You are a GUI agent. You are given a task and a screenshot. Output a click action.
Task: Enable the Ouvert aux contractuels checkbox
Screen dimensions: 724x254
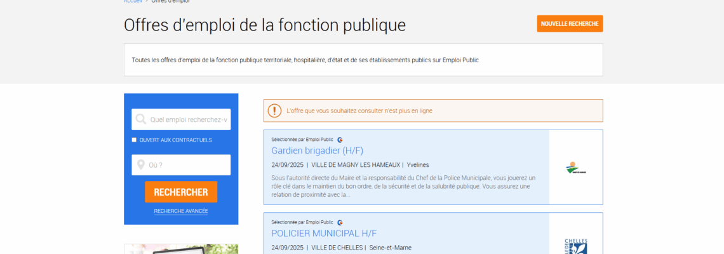click(x=134, y=140)
